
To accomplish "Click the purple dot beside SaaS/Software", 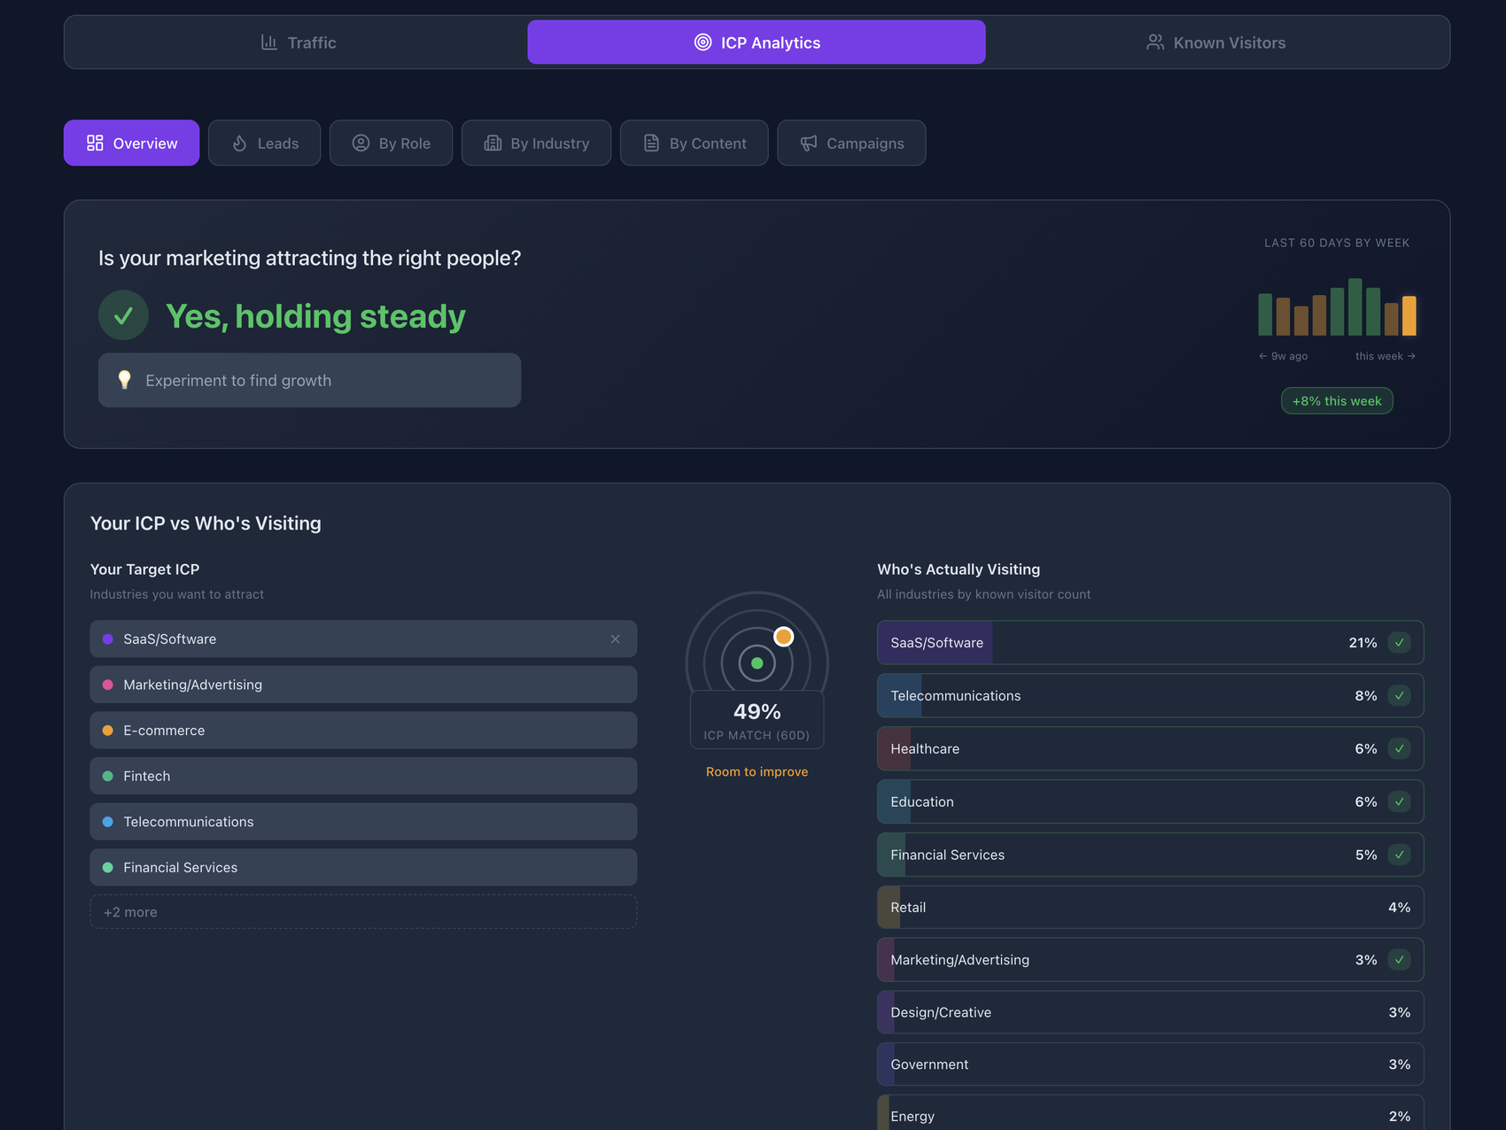I will (x=108, y=639).
